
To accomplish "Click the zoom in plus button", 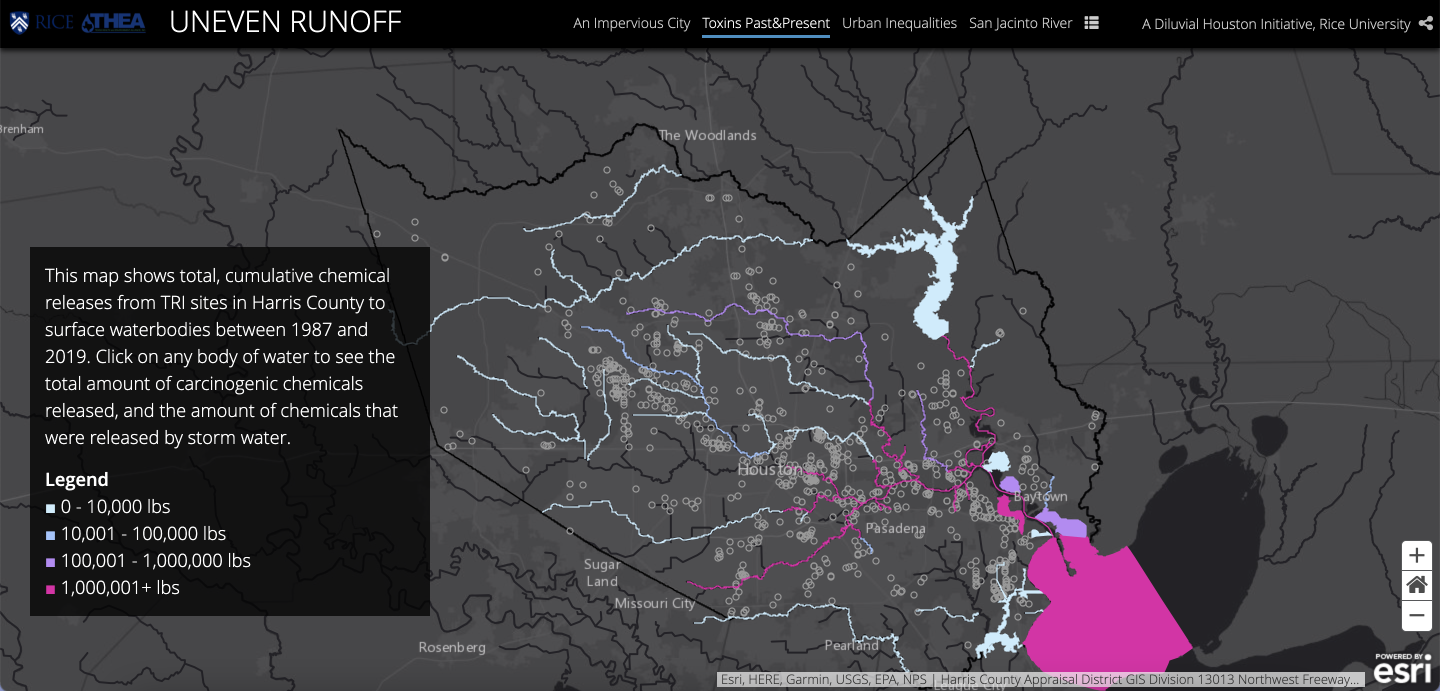I will (x=1416, y=555).
